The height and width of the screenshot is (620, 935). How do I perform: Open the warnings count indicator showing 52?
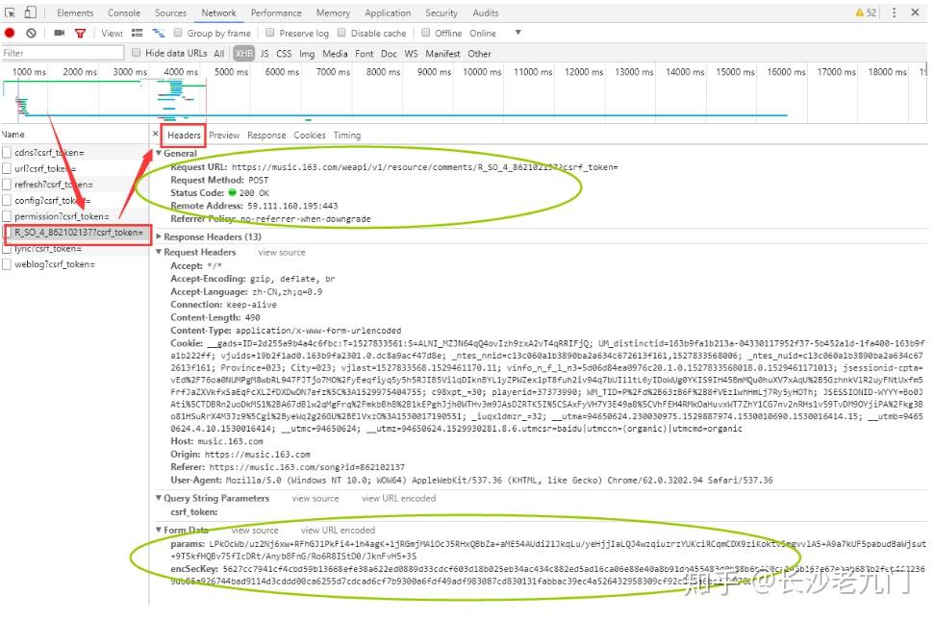[x=866, y=12]
